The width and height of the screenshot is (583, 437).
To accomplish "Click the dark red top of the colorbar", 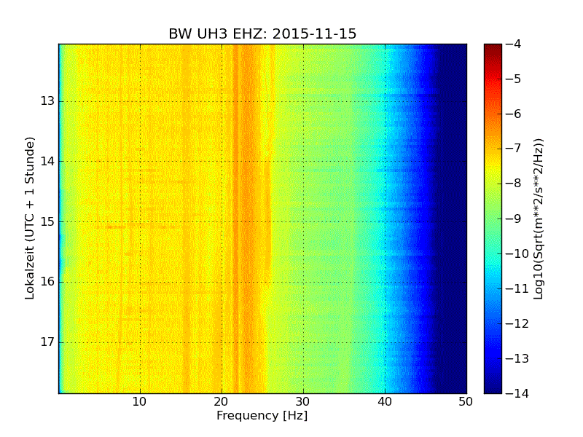I will [x=493, y=50].
